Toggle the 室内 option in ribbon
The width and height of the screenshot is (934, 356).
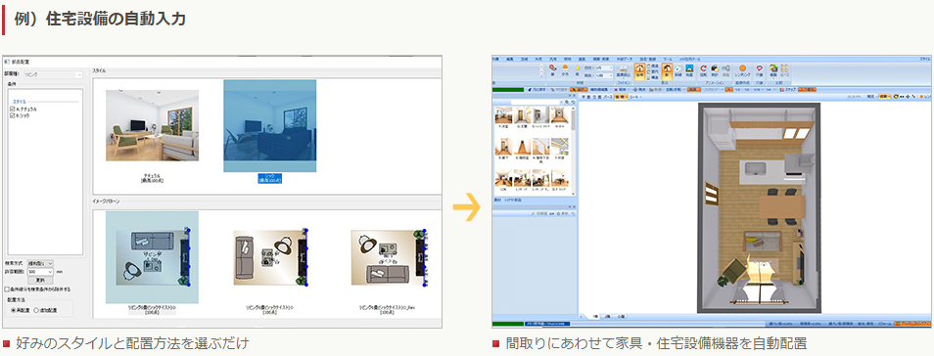(x=652, y=72)
